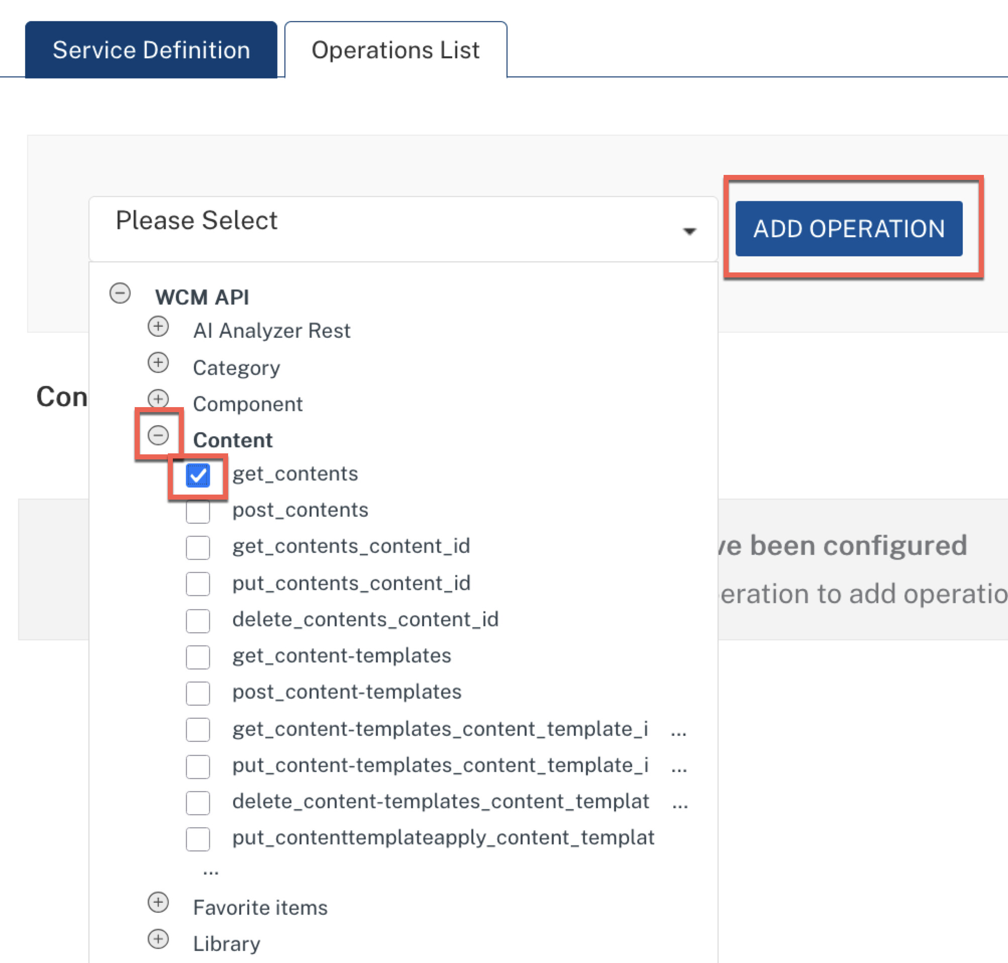1008x963 pixels.
Task: Expand the Component tree node
Action: (158, 399)
